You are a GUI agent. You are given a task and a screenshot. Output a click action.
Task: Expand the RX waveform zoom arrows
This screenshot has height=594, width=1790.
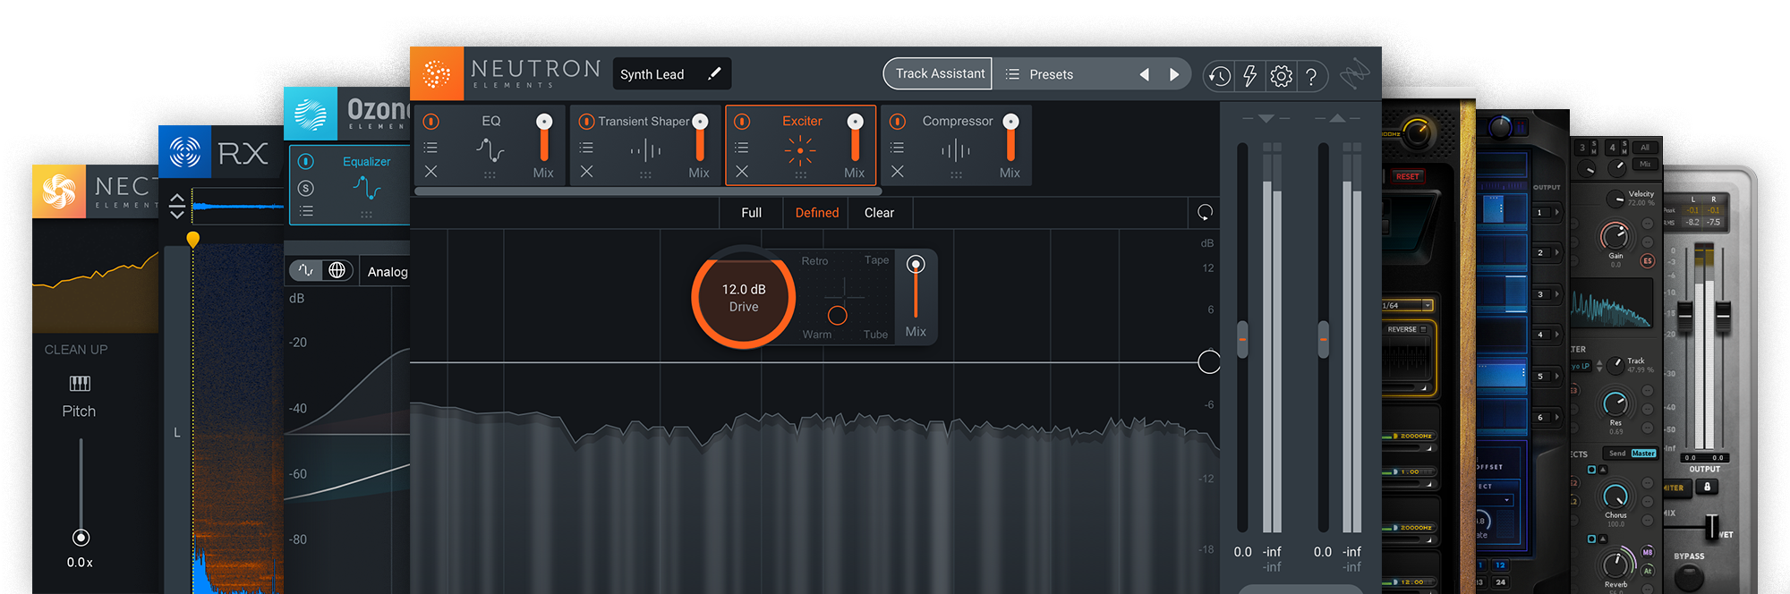point(177,206)
